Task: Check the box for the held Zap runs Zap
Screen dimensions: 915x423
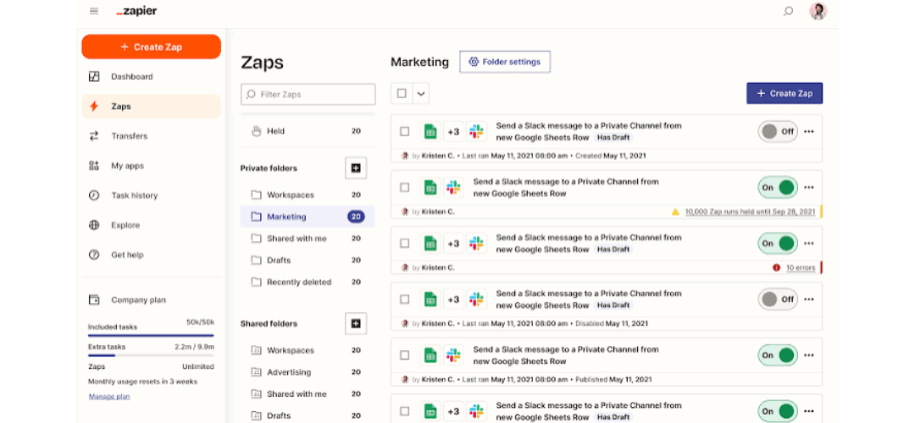Action: point(404,188)
